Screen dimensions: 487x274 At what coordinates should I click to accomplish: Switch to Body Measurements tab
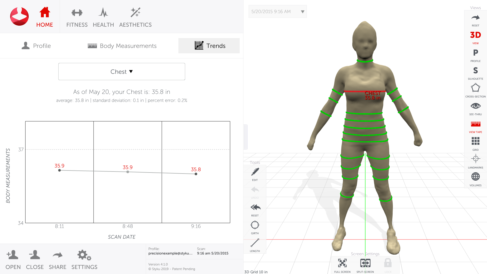(122, 46)
